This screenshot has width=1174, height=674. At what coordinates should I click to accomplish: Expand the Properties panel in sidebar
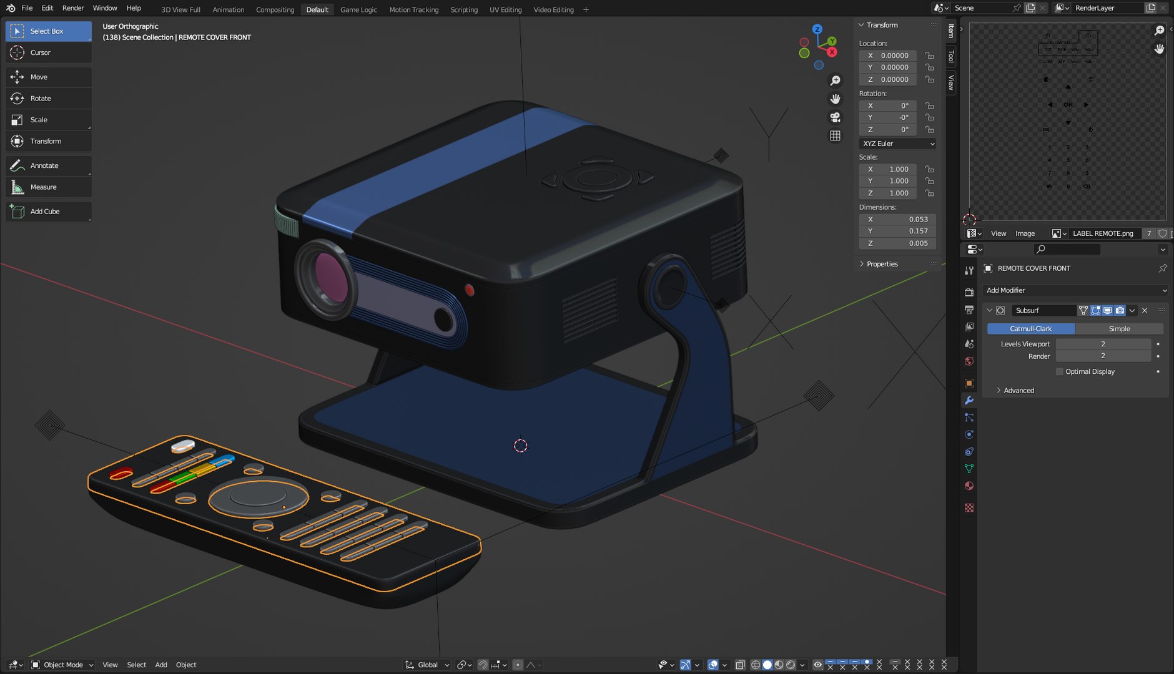pos(882,264)
